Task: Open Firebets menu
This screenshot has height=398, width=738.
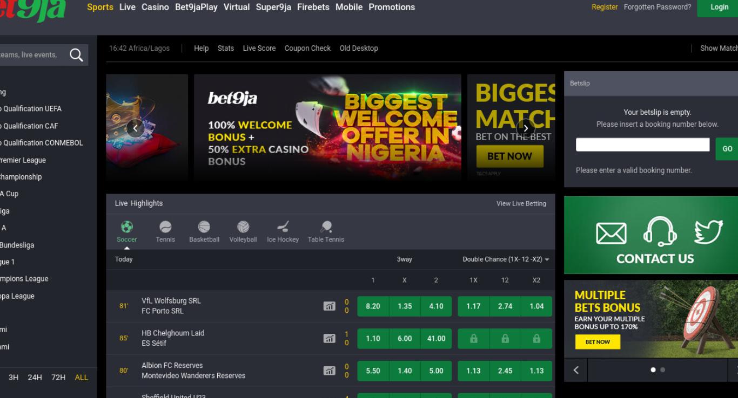Action: [313, 7]
